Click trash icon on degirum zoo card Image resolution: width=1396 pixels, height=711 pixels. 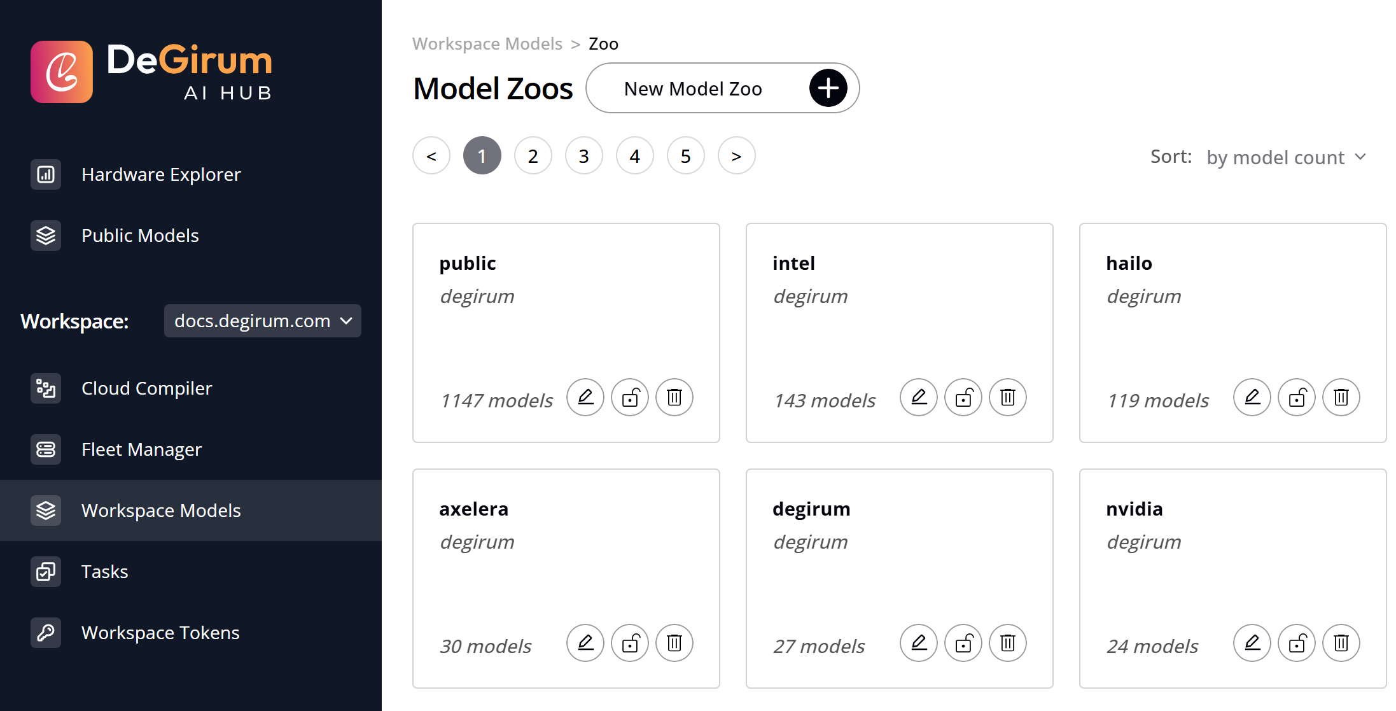point(1008,643)
